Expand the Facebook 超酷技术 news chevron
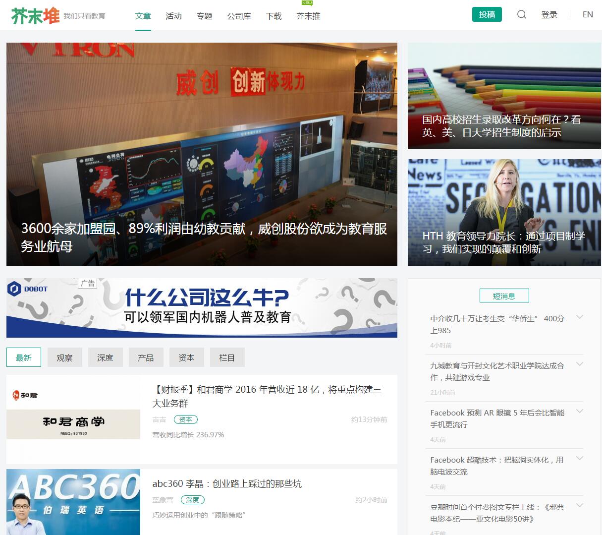This screenshot has width=602, height=535. click(580, 459)
